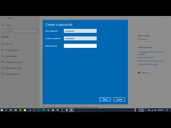Viewport: 171px width, 128px height.
Task: Switch to Settings gear taskbar icon
Action: point(71,110)
